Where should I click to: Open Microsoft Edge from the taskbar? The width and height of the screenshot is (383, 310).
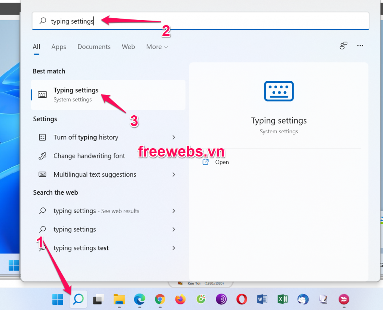coord(140,299)
